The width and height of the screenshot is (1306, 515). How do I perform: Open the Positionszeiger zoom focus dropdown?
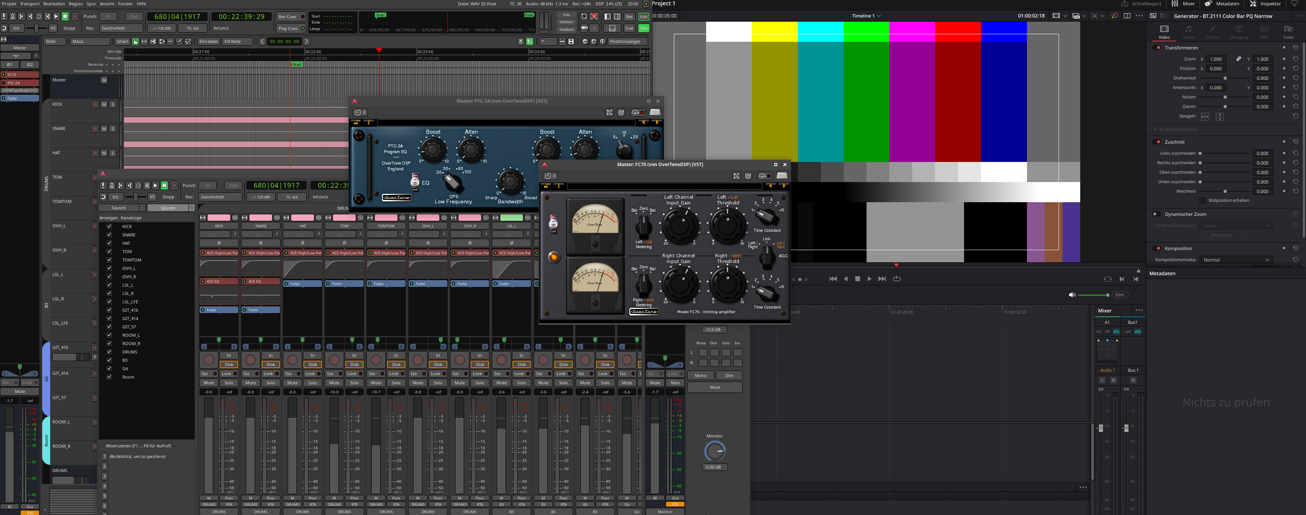click(x=628, y=41)
